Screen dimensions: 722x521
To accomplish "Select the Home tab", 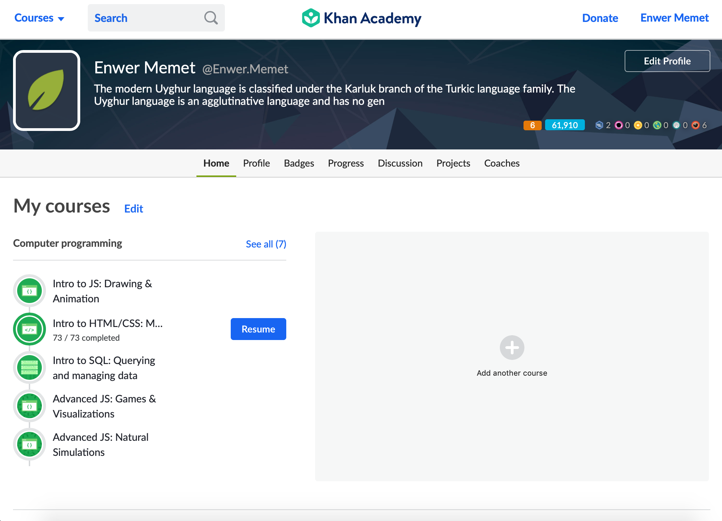I will point(216,163).
